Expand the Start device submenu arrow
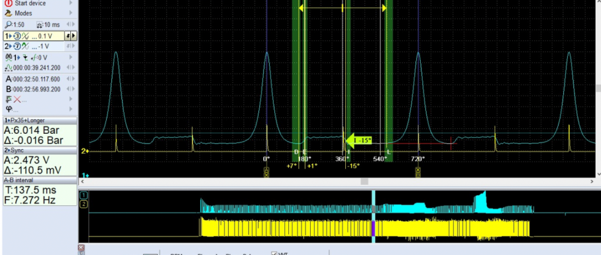Viewport: 601px width, 255px height. click(70, 3)
